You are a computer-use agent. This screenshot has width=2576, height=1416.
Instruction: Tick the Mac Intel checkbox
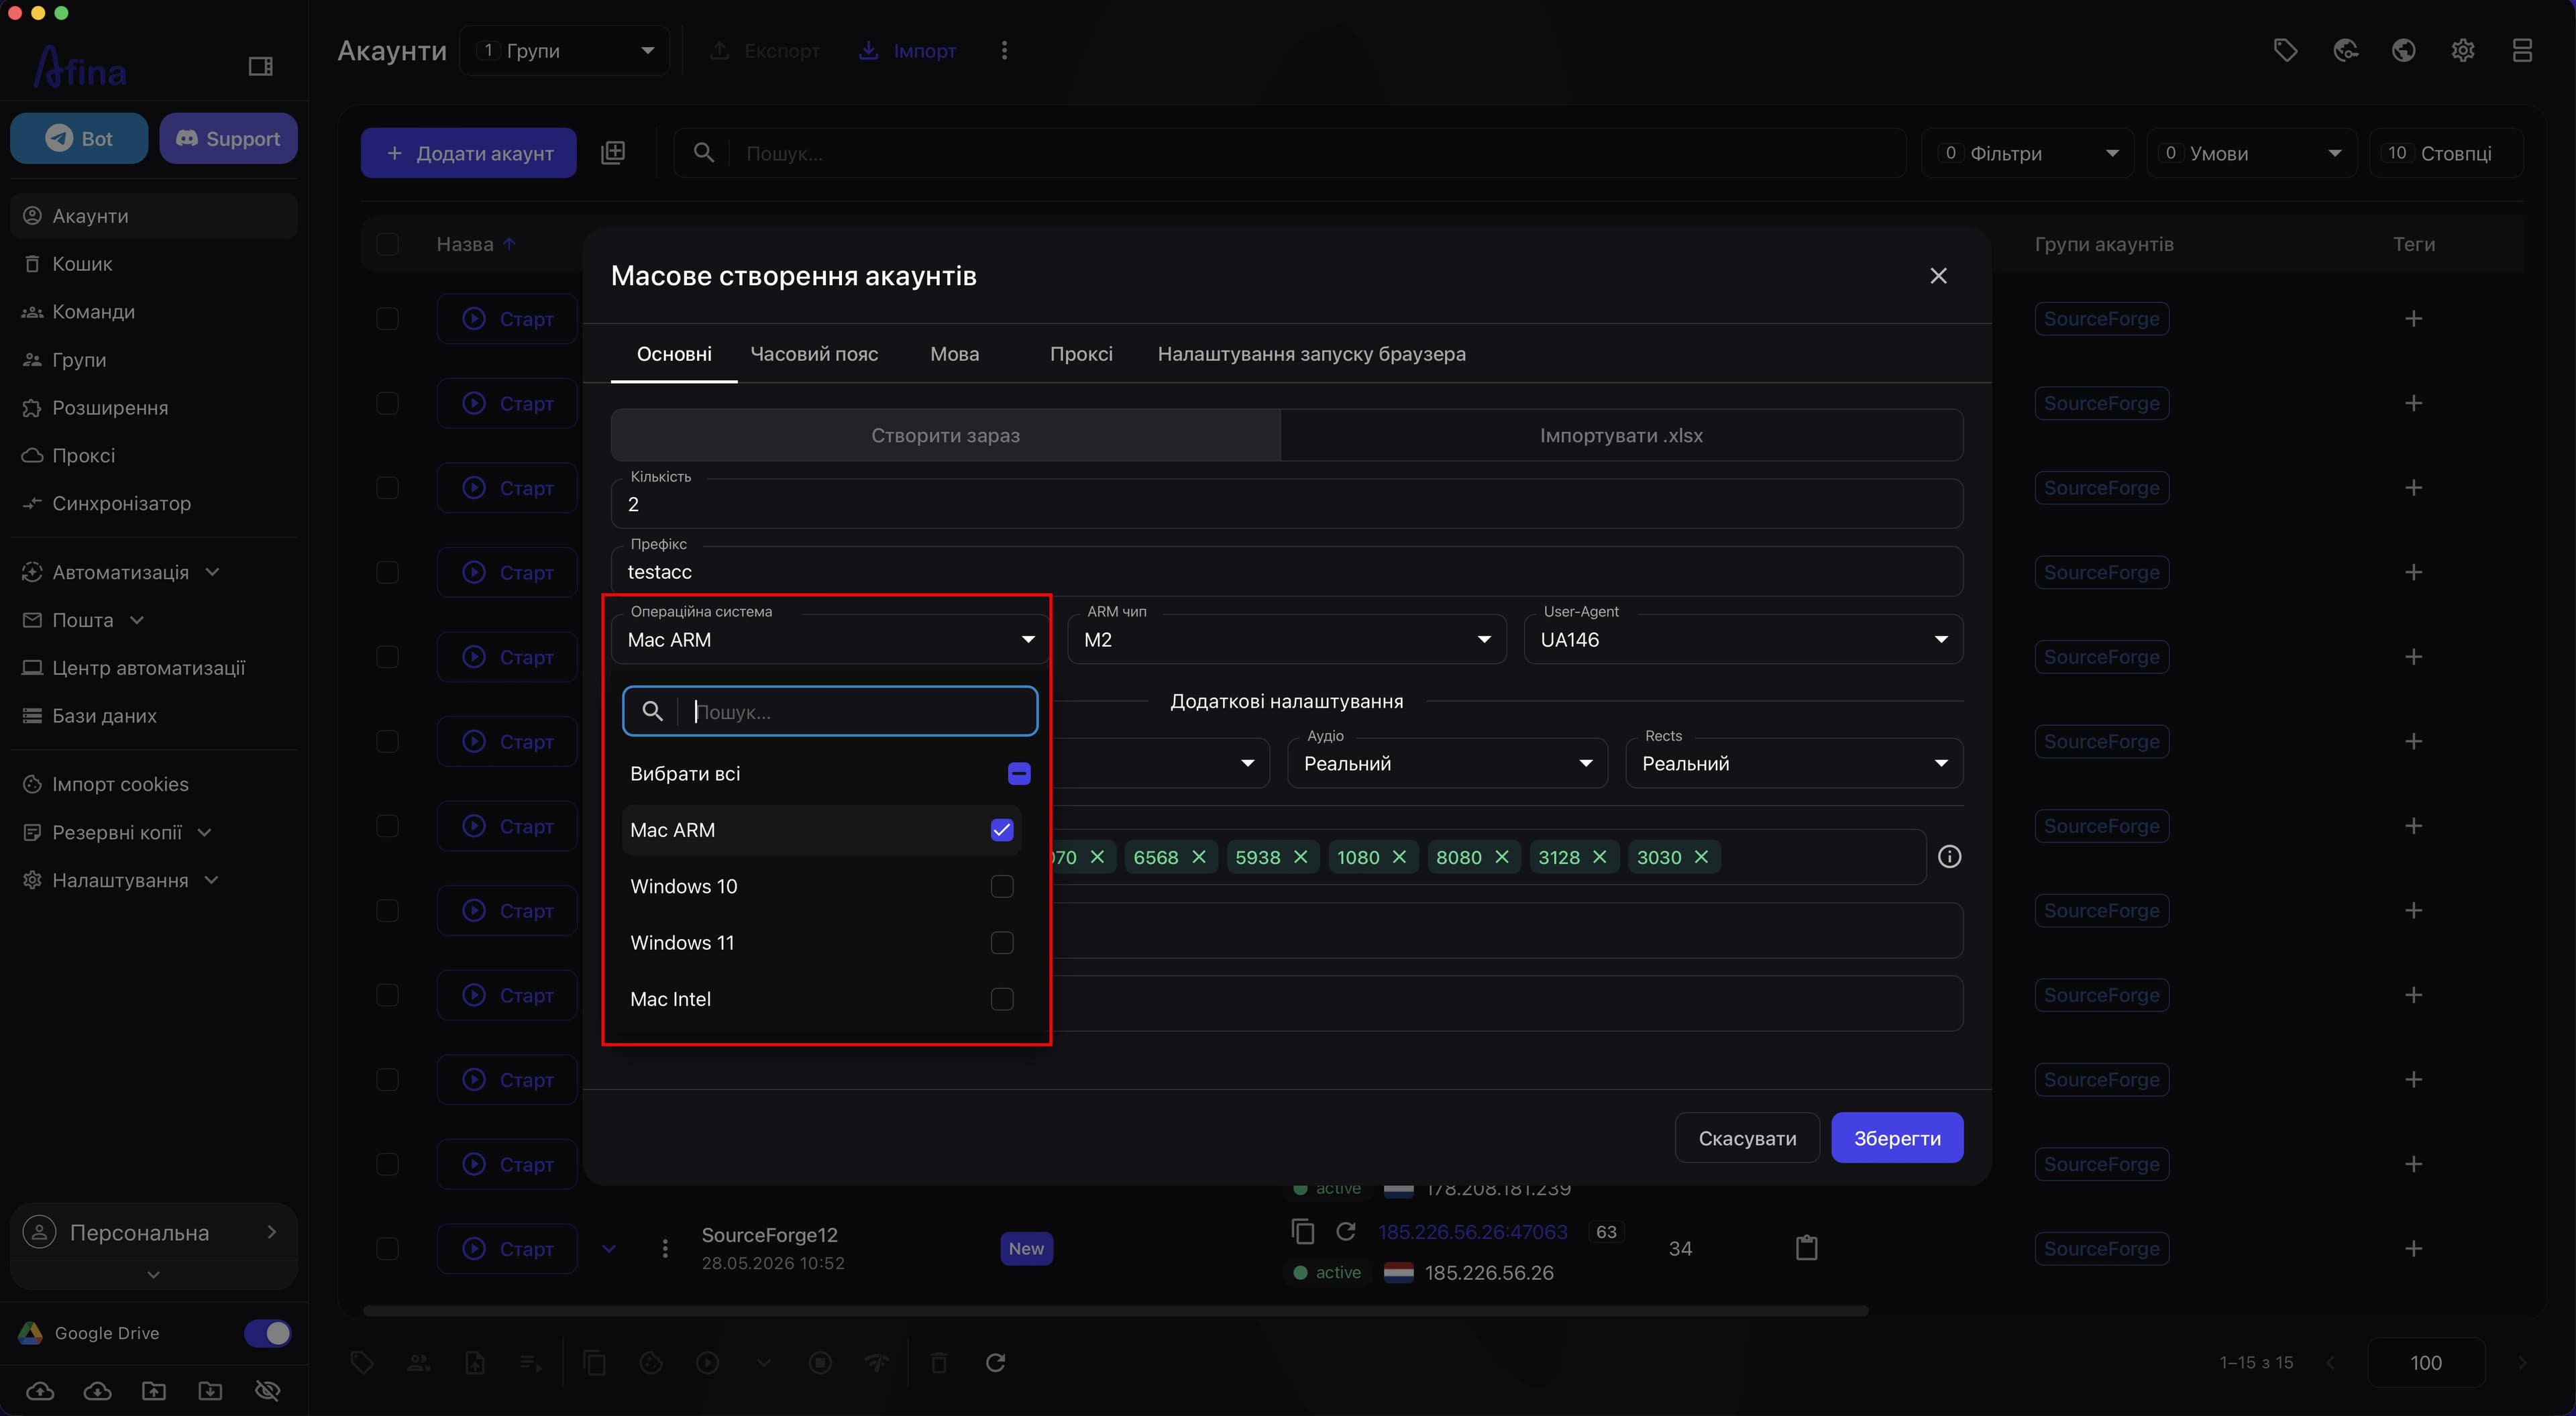(x=1001, y=999)
